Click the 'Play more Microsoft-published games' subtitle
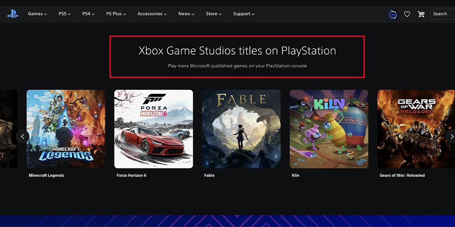 237,66
